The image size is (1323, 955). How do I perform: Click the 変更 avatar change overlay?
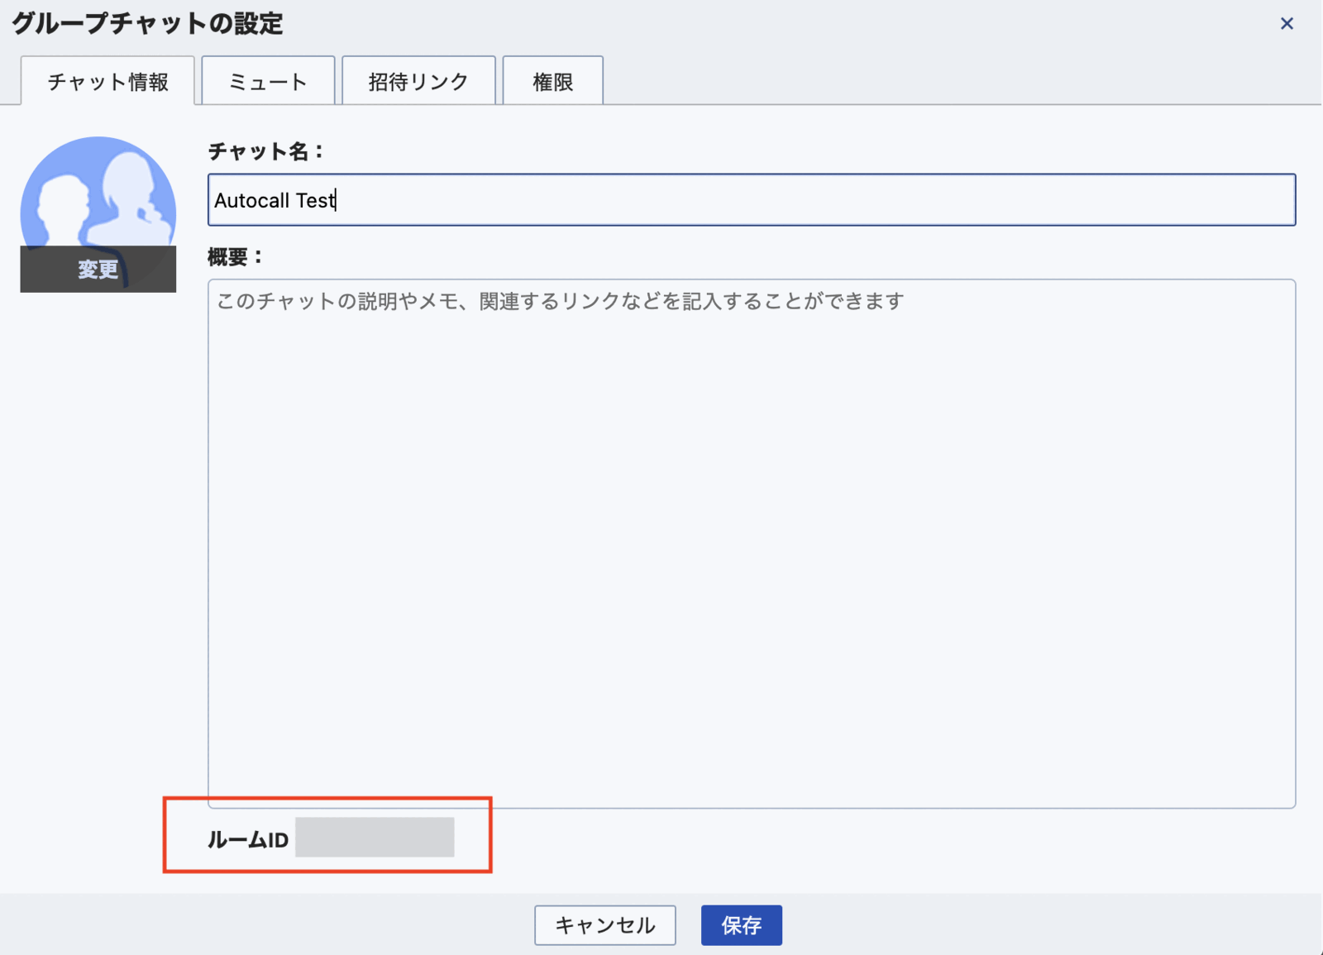click(98, 269)
